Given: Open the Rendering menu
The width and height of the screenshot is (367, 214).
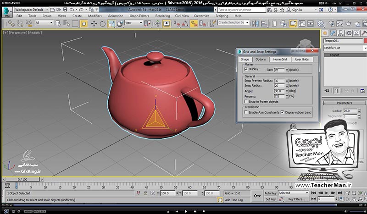Looking at the screenshot, I should [x=162, y=16].
